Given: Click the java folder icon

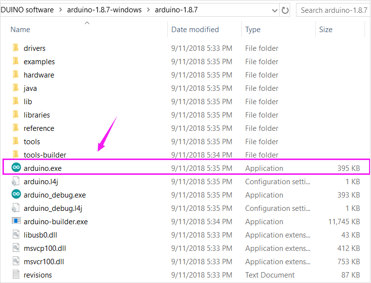Looking at the screenshot, I should (x=16, y=88).
